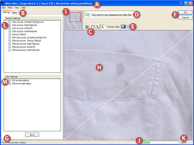Select Remove small object user setting
Screen dimensions: 194x145
point(22,83)
